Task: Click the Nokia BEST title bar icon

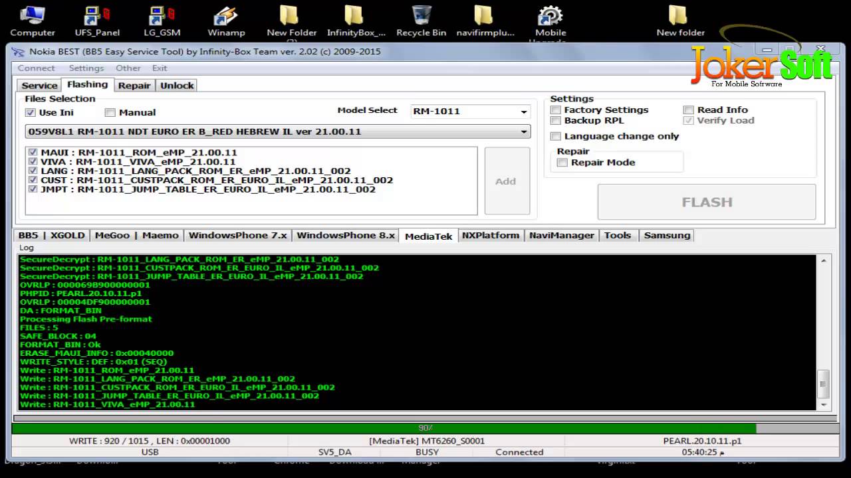Action: click(19, 52)
